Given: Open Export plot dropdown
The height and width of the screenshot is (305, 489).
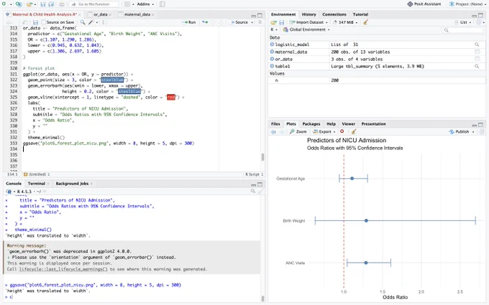Looking at the screenshot, I should click(324, 131).
